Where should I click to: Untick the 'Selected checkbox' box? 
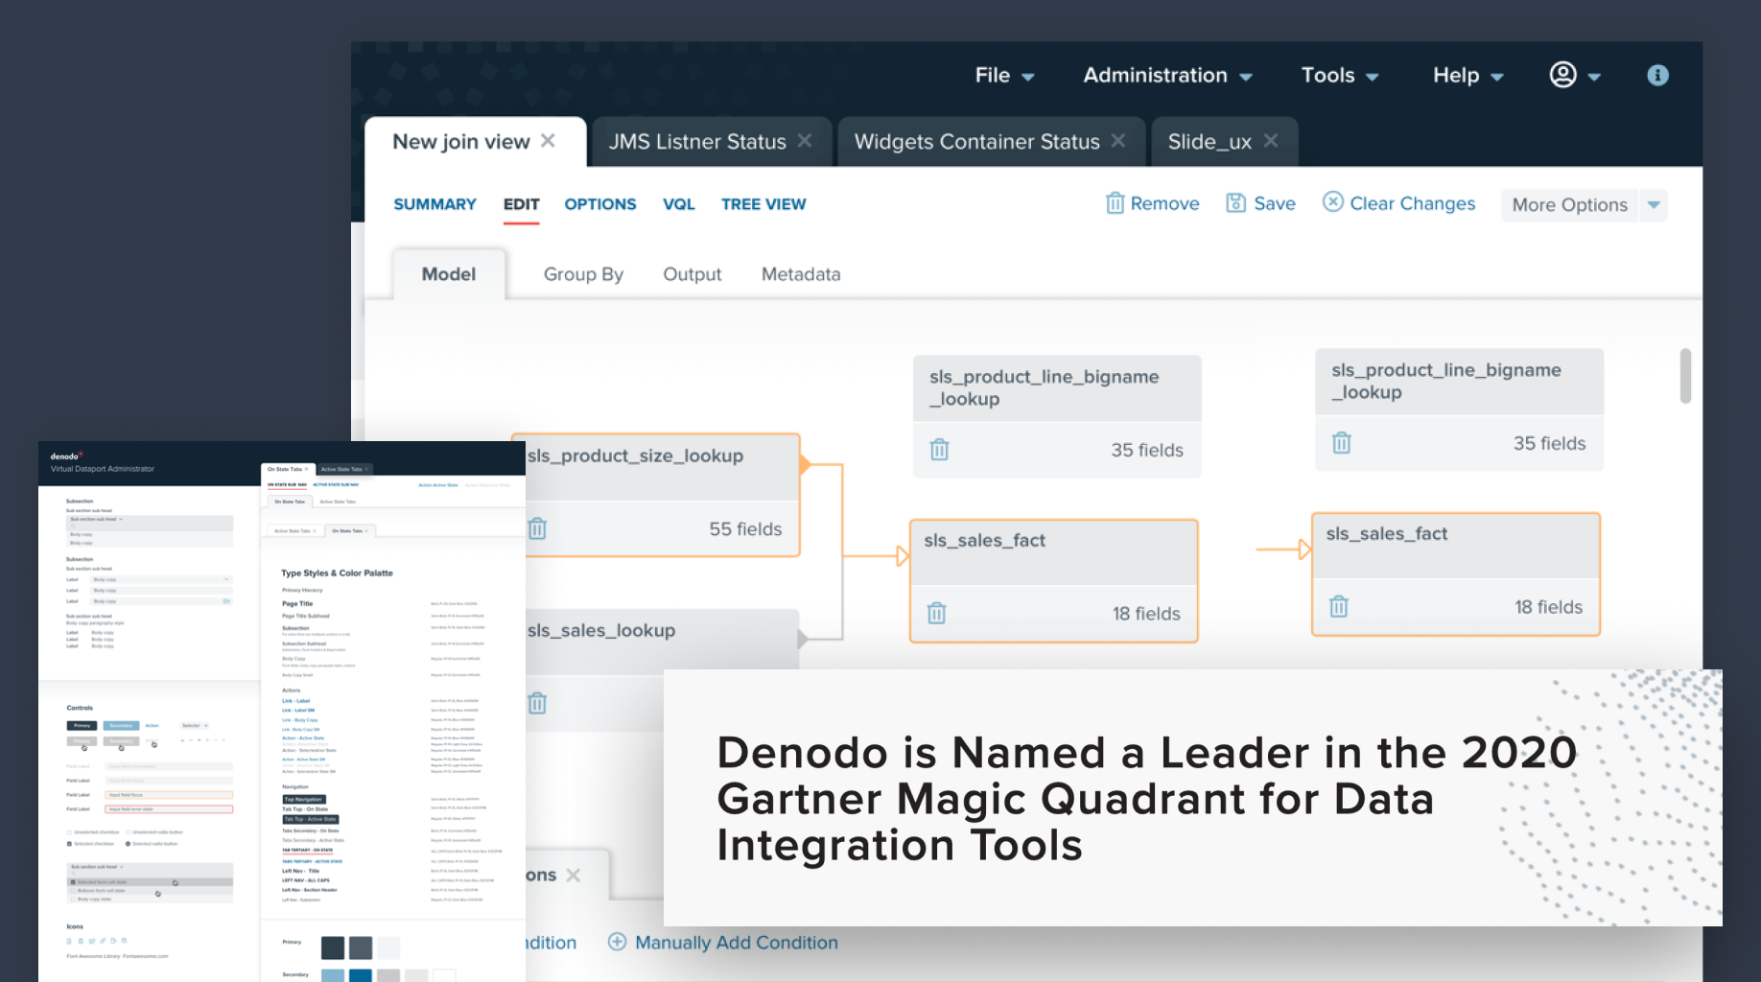click(70, 844)
